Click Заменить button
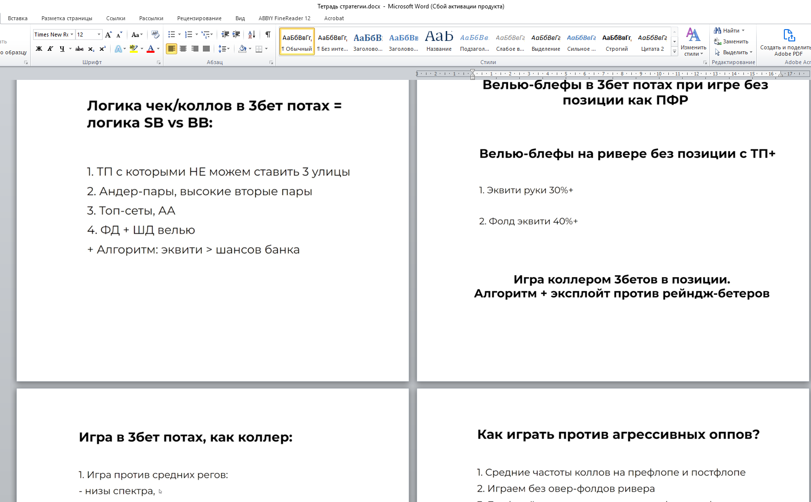The width and height of the screenshot is (811, 502). tap(731, 41)
